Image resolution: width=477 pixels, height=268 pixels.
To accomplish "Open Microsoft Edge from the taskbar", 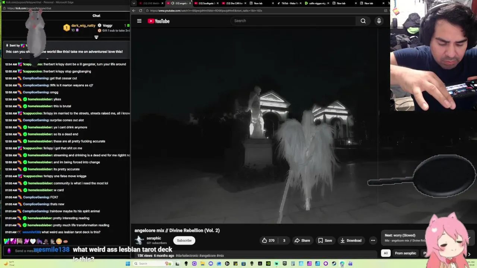I will click(342, 264).
